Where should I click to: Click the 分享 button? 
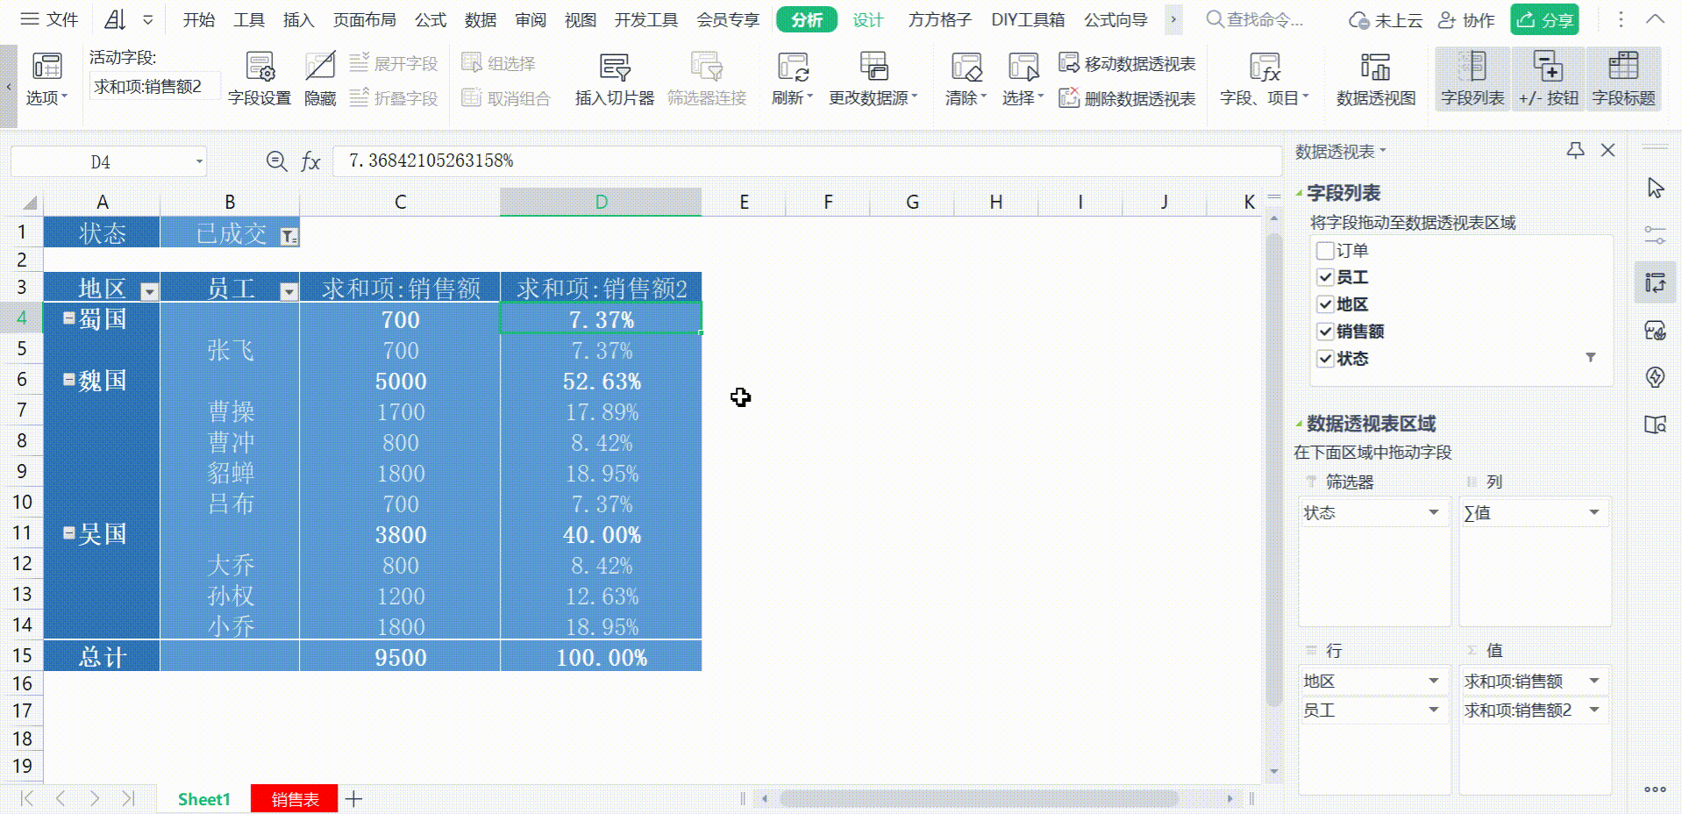click(x=1543, y=19)
